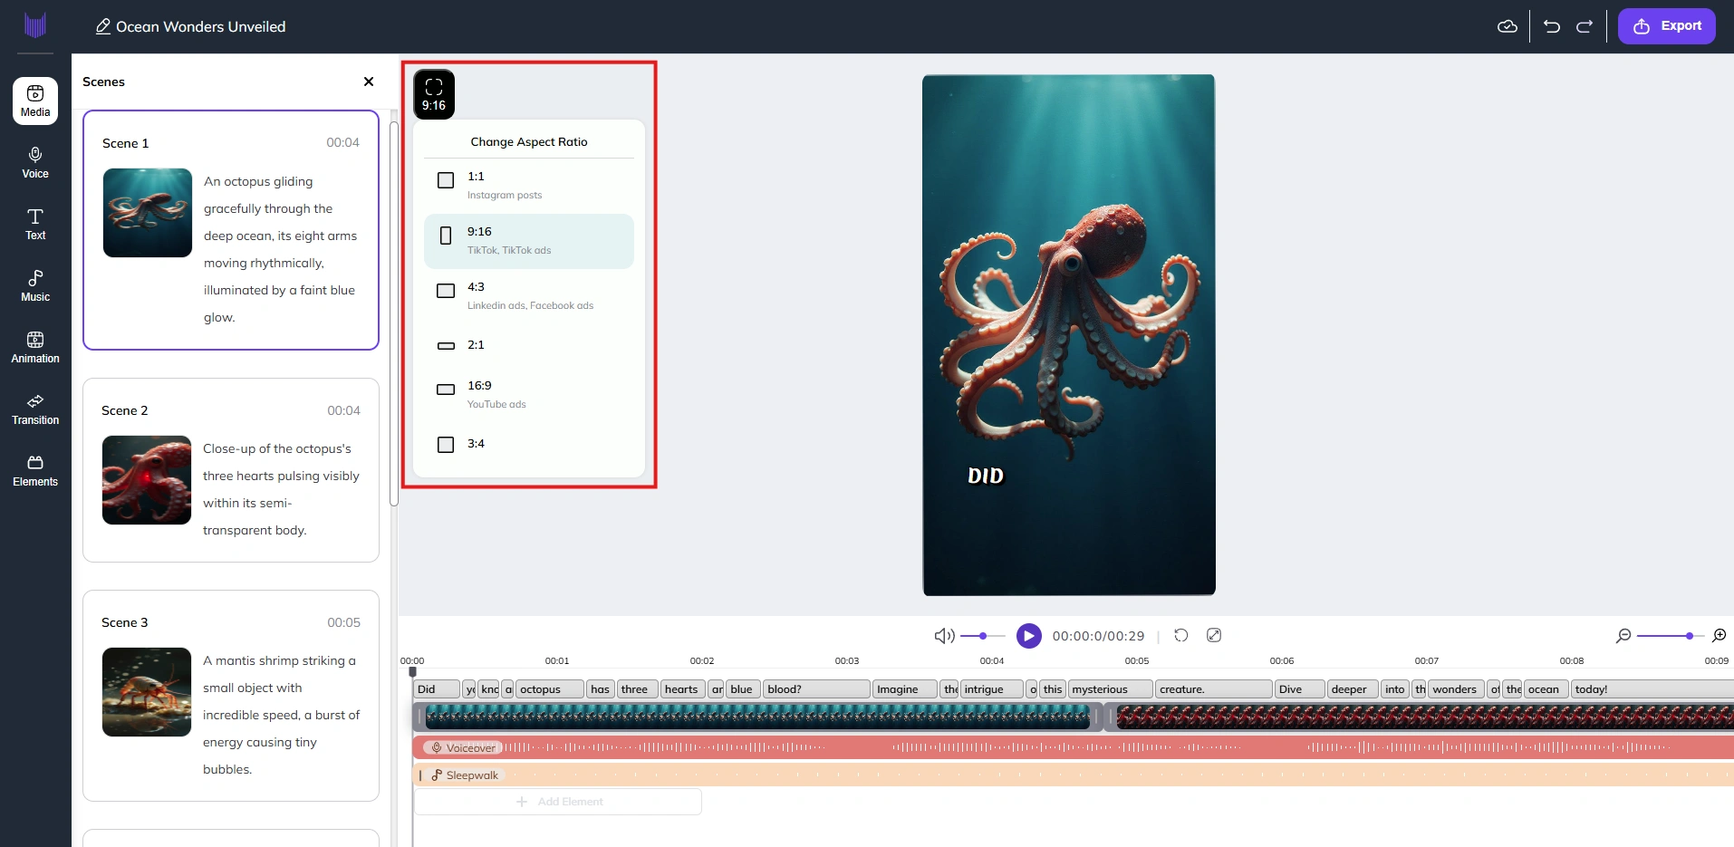Adjust the timeline zoom slider

point(1671,636)
